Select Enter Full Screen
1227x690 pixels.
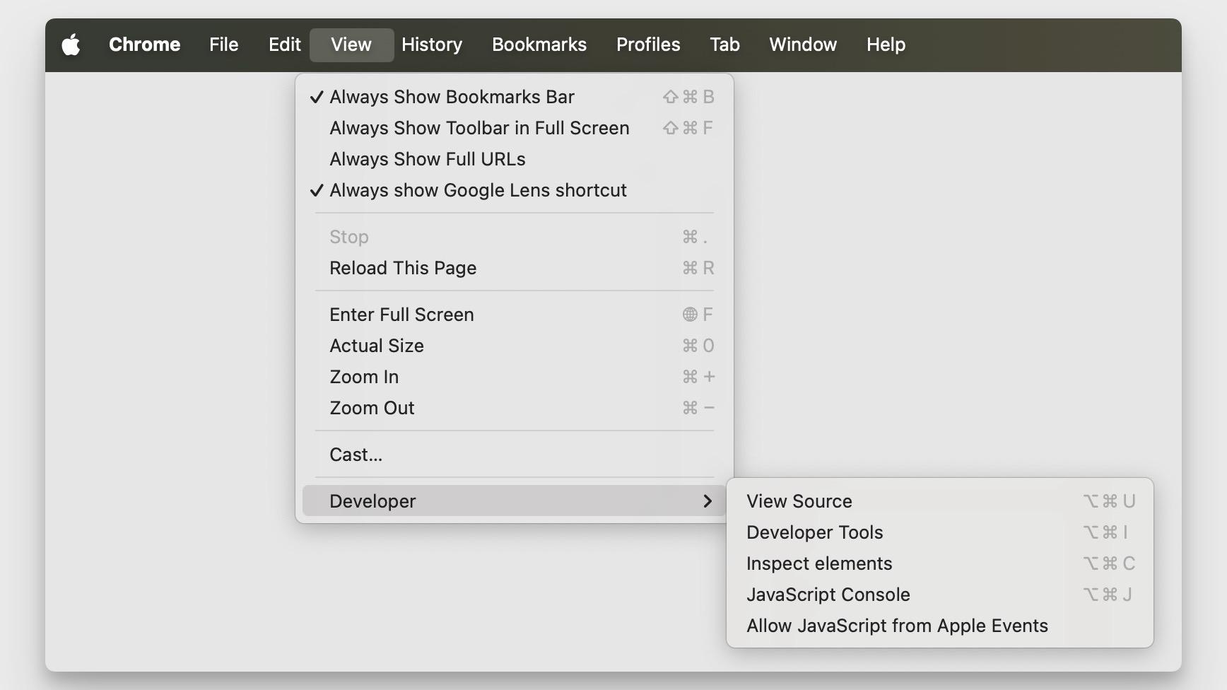point(515,315)
